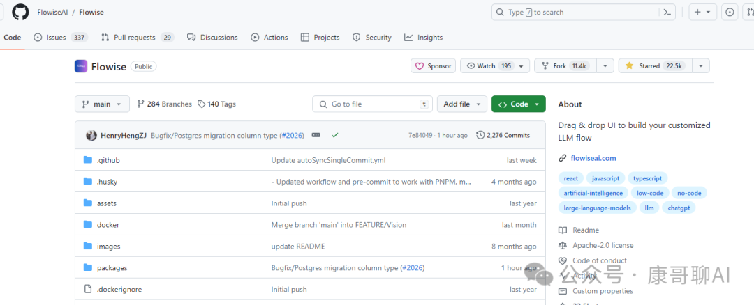Expand the fork list dropdown arrow
Screen dimensions: 754x305
[605, 66]
